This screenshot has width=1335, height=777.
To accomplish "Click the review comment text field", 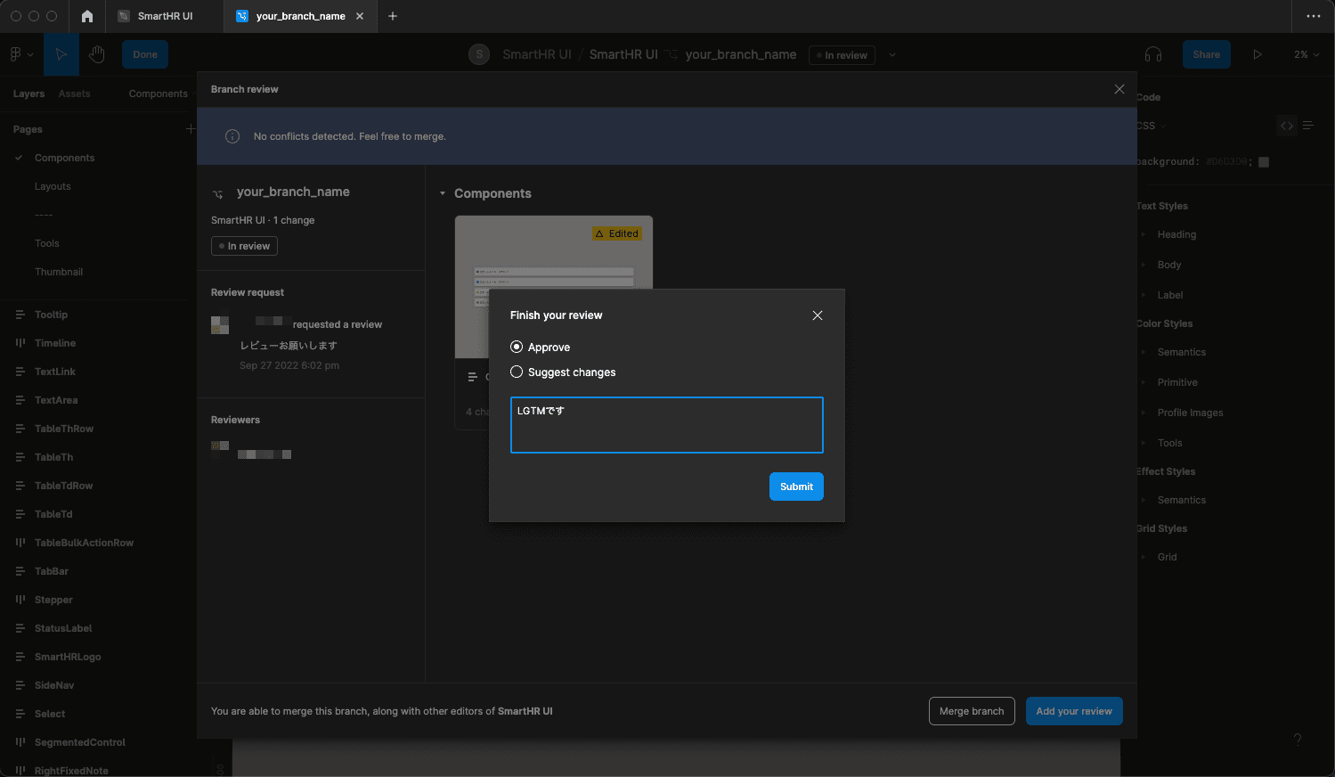I will click(666, 425).
